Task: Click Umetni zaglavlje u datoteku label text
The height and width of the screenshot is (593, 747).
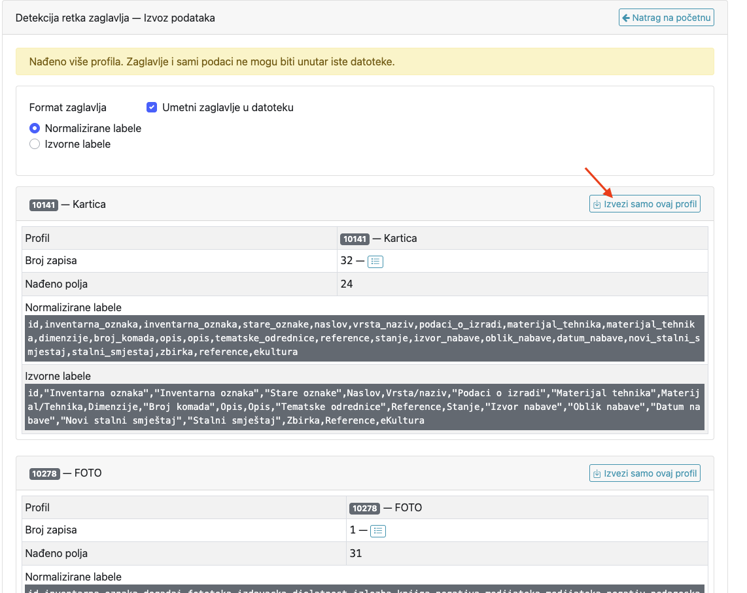Action: coord(228,108)
